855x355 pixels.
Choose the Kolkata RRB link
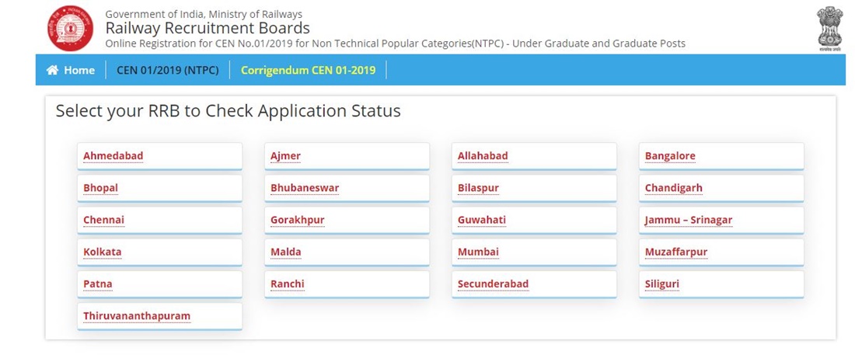click(x=103, y=252)
